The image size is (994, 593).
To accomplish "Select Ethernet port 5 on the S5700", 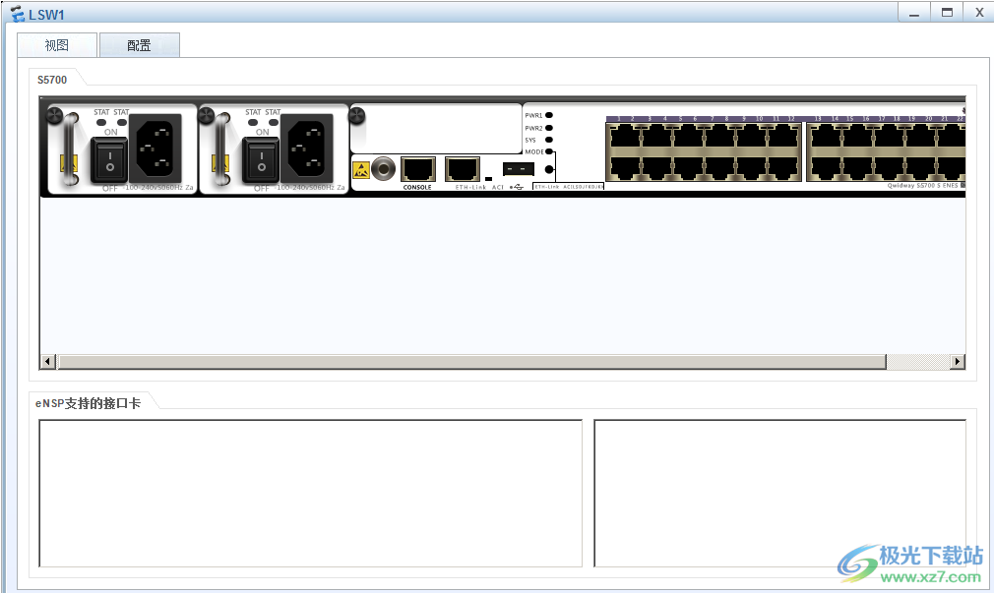I will pyautogui.click(x=688, y=137).
